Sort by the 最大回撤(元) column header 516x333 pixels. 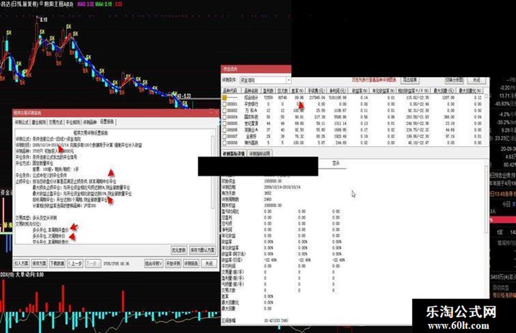444,90
